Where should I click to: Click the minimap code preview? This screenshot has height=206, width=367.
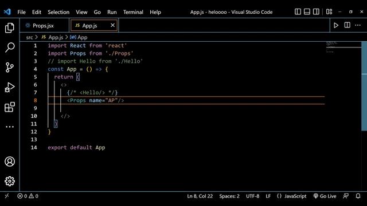coord(343,47)
